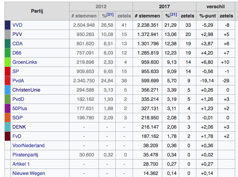The image size is (238, 177).
Task: Click SP 2012 votes value 909.853
Action: pos(85,71)
